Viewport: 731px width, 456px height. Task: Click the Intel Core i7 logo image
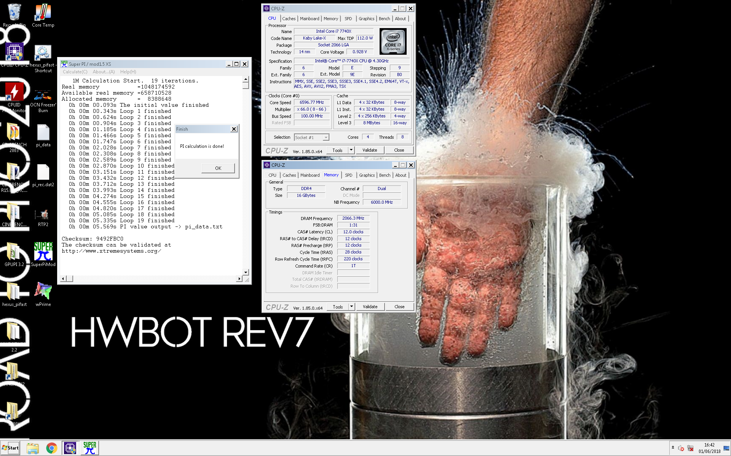click(x=393, y=41)
